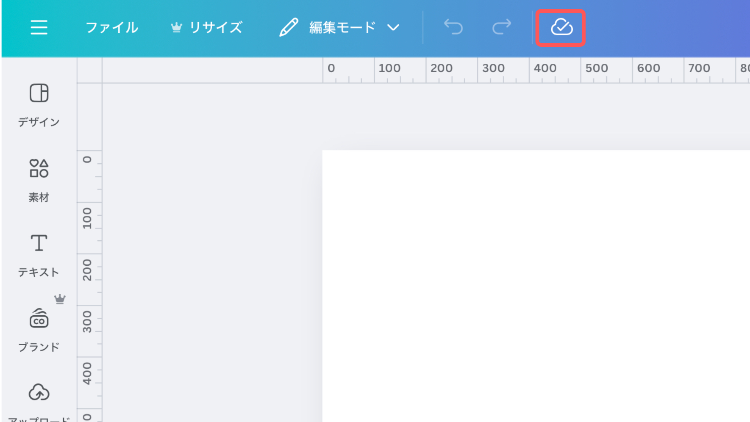
Task: Open the 素材 elements panel icon
Action: pos(39,168)
